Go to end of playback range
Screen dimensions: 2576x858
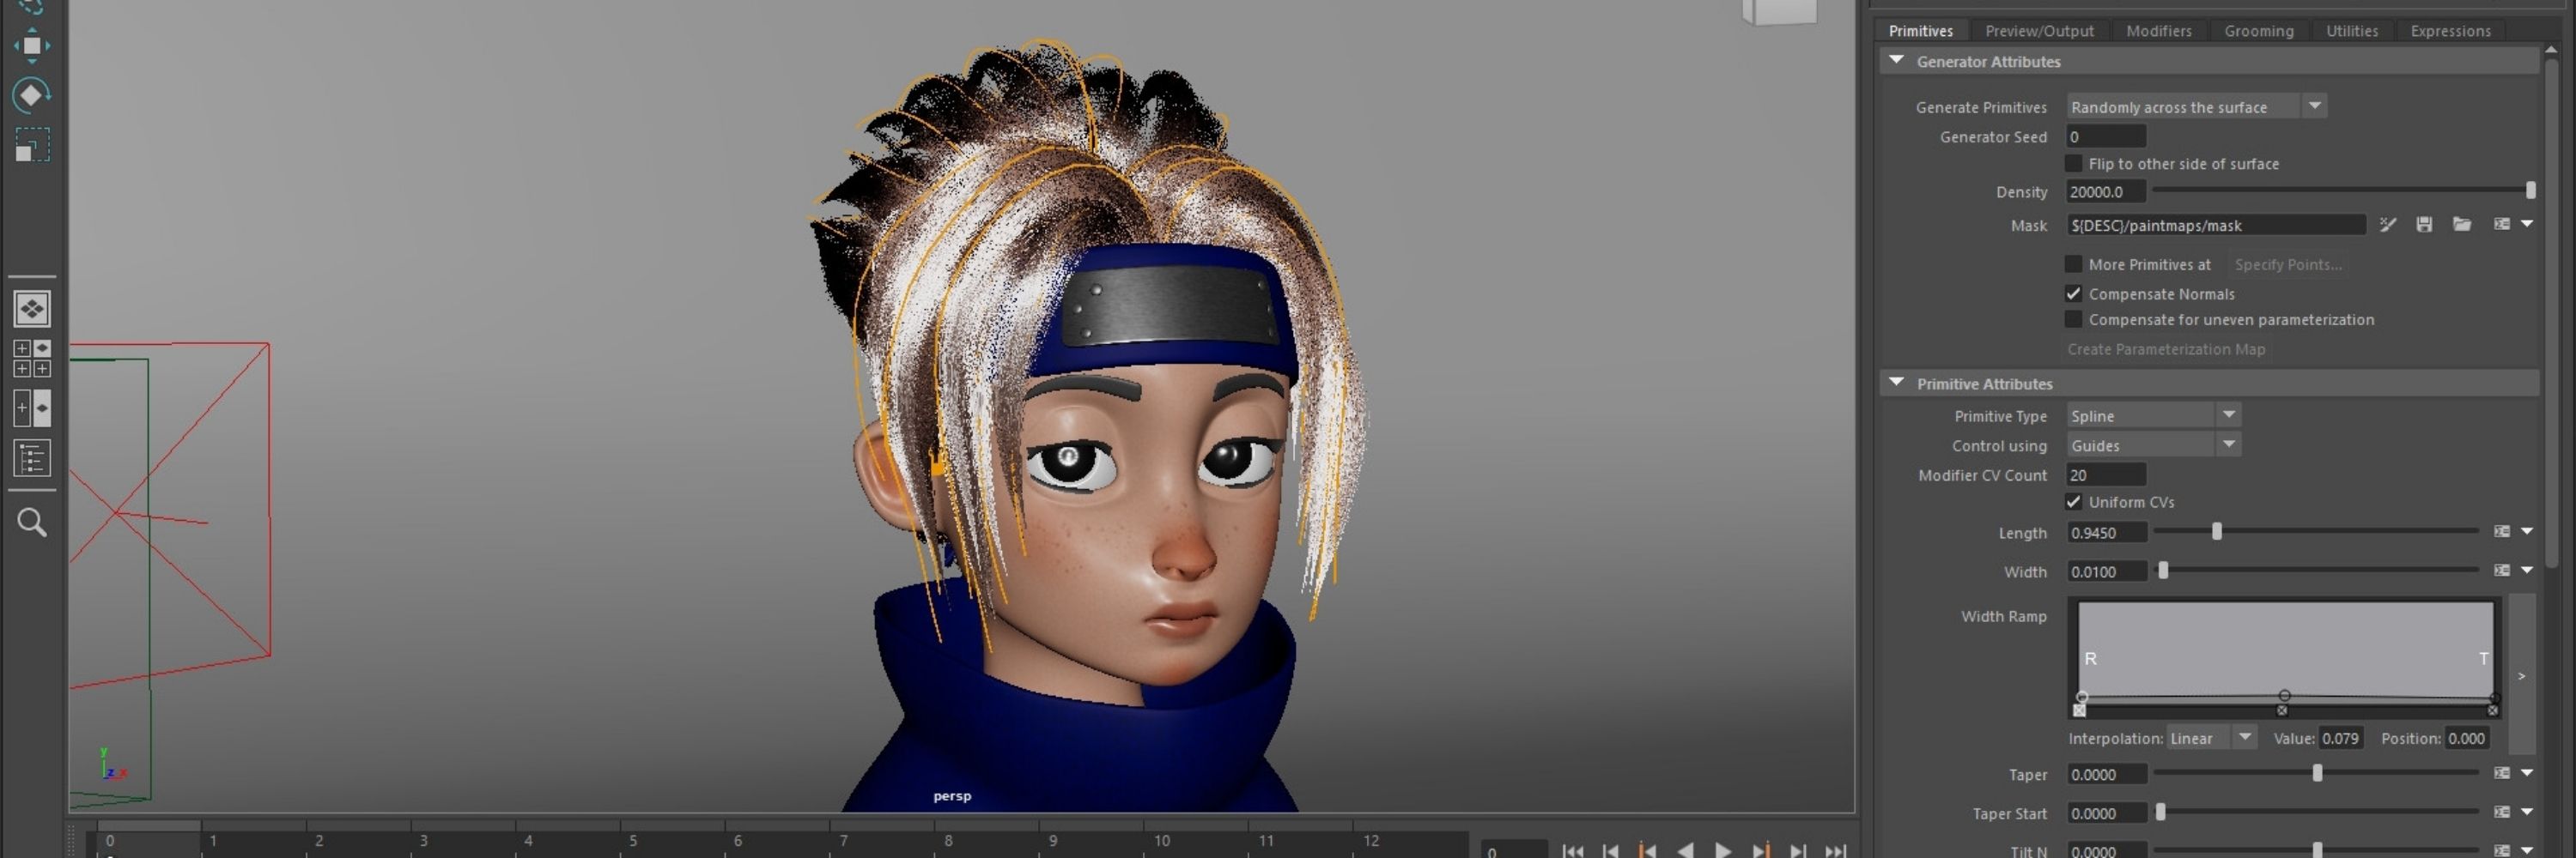1836,850
